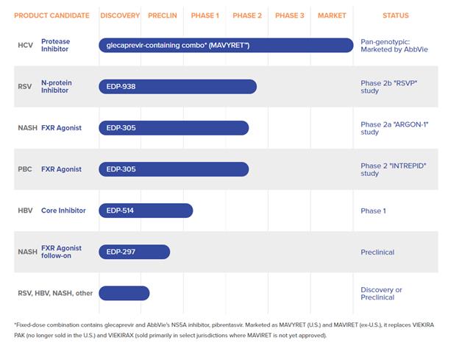Click the NASH EDP-305 bar
459x354 pixels.
click(174, 128)
